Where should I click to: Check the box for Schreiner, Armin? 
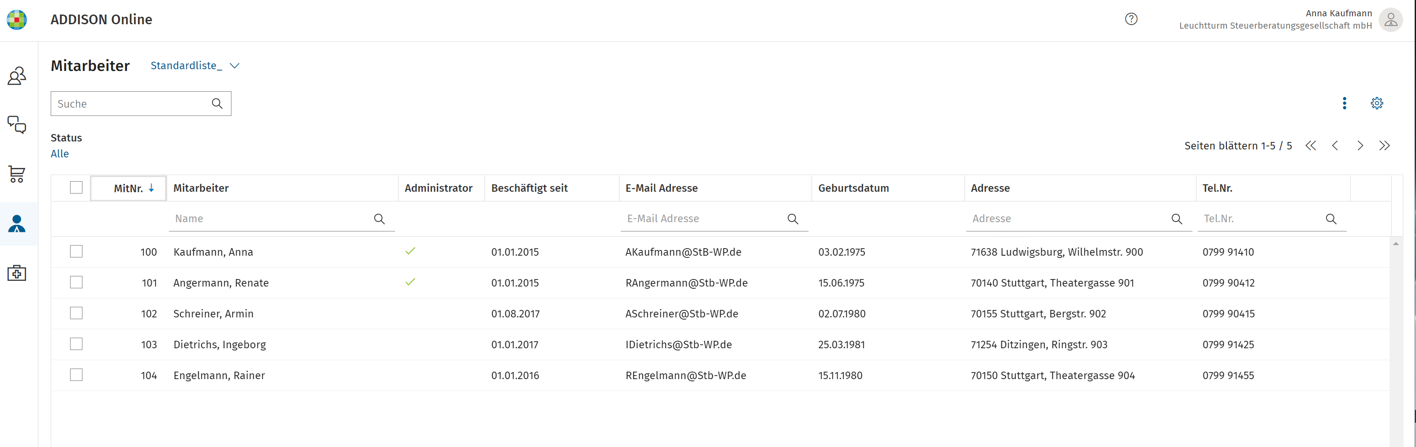76,313
